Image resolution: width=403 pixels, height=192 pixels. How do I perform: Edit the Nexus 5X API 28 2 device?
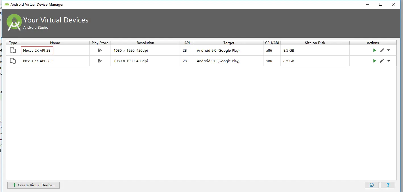382,61
